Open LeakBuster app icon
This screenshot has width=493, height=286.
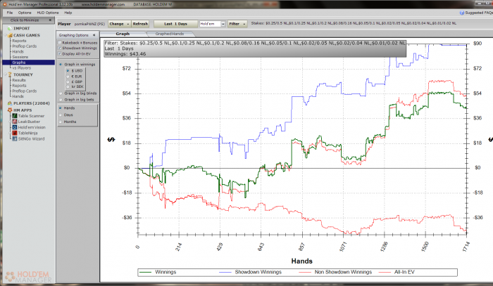point(15,122)
